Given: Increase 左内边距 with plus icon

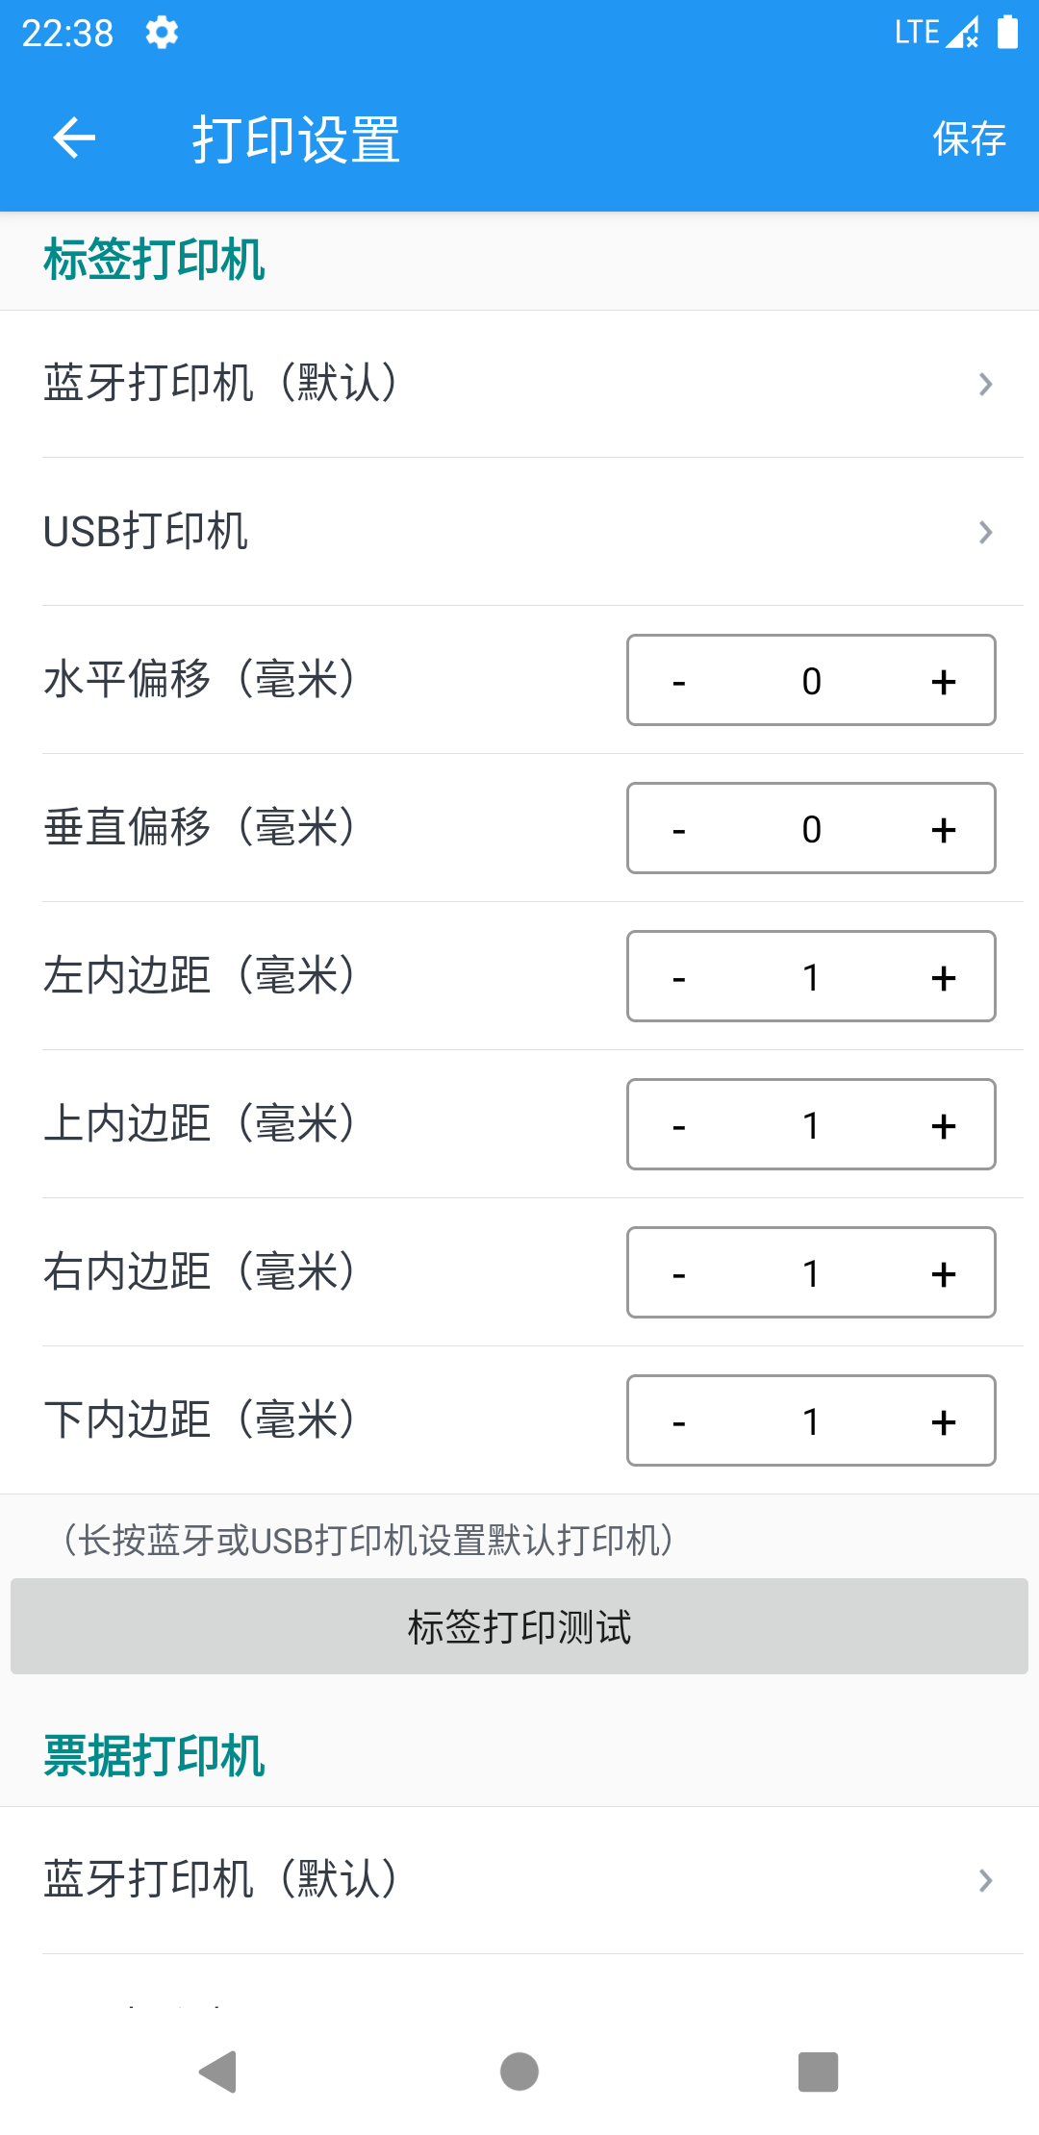Looking at the screenshot, I should point(944,977).
